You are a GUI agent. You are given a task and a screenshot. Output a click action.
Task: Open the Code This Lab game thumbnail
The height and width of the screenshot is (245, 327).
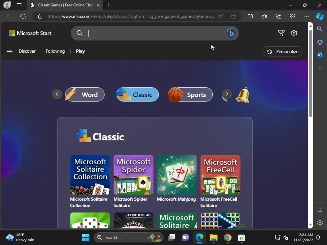(133, 220)
